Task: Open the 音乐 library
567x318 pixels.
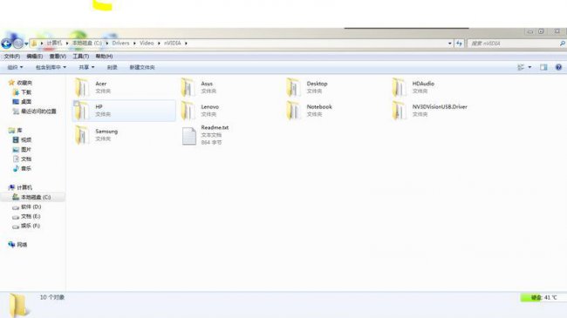Action: point(26,168)
